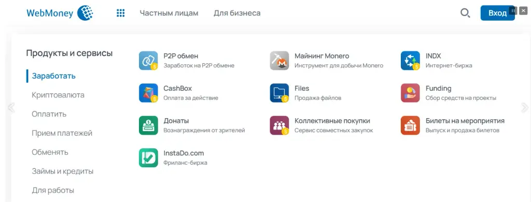Open the Коллективные покупки title link
The height and width of the screenshot is (202, 531).
pos(332,121)
